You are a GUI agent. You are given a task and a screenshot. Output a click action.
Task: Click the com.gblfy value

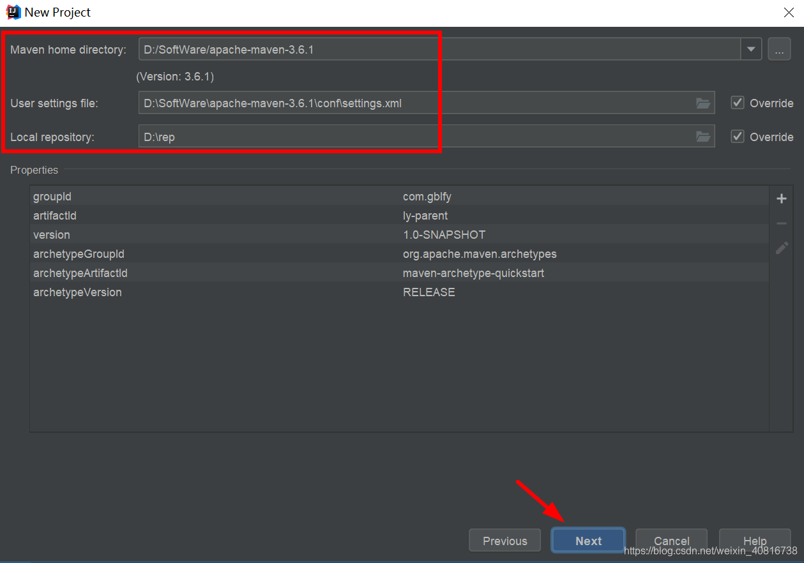click(427, 197)
